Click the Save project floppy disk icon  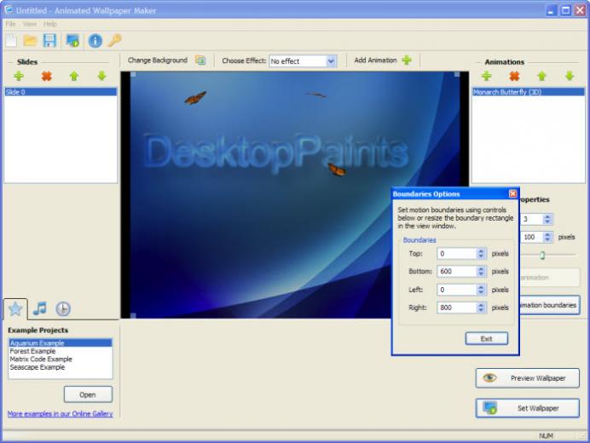point(49,40)
